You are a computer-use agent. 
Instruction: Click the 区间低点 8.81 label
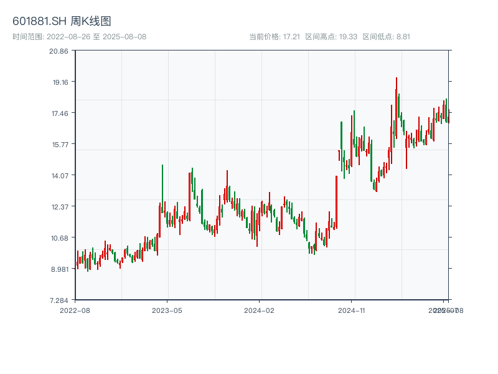coord(386,37)
